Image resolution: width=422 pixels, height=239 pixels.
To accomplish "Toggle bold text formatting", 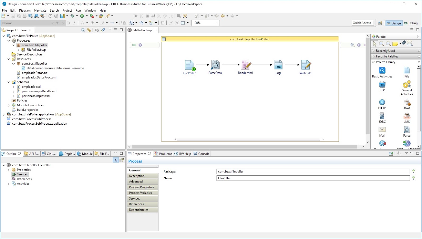I will click(68, 23).
